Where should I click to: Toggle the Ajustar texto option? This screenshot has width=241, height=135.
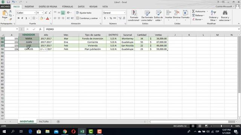(84, 13)
